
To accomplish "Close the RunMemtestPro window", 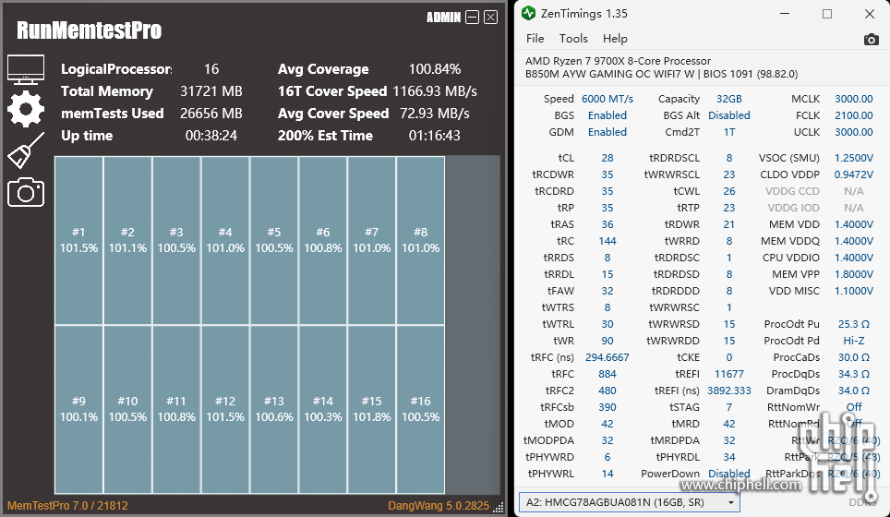I will coord(490,18).
